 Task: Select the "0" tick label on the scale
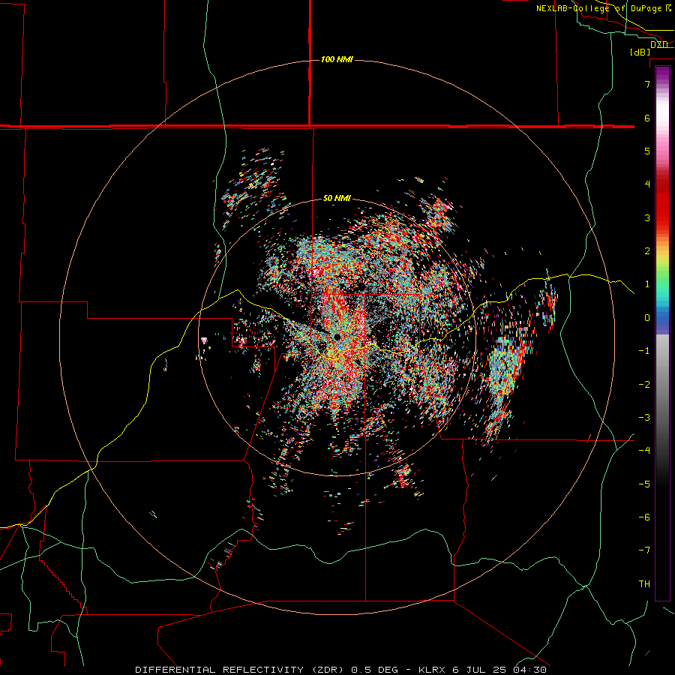(x=647, y=318)
